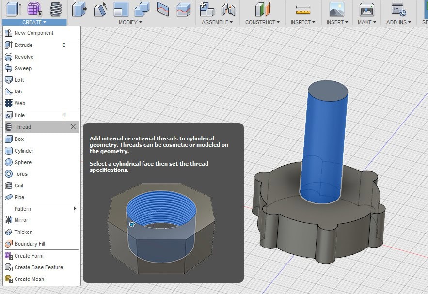
Task: Choose Boundary Fill menu entry
Action: [30, 244]
